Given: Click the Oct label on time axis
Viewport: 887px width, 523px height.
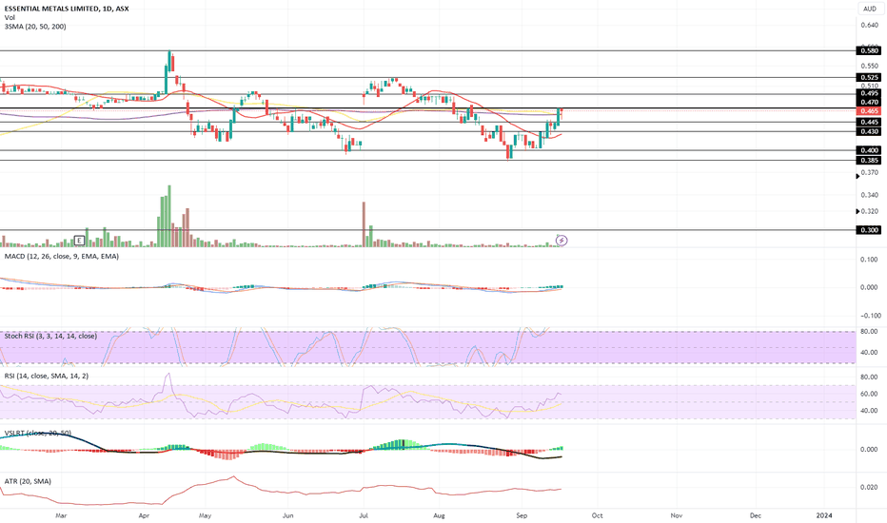Looking at the screenshot, I should [x=597, y=515].
